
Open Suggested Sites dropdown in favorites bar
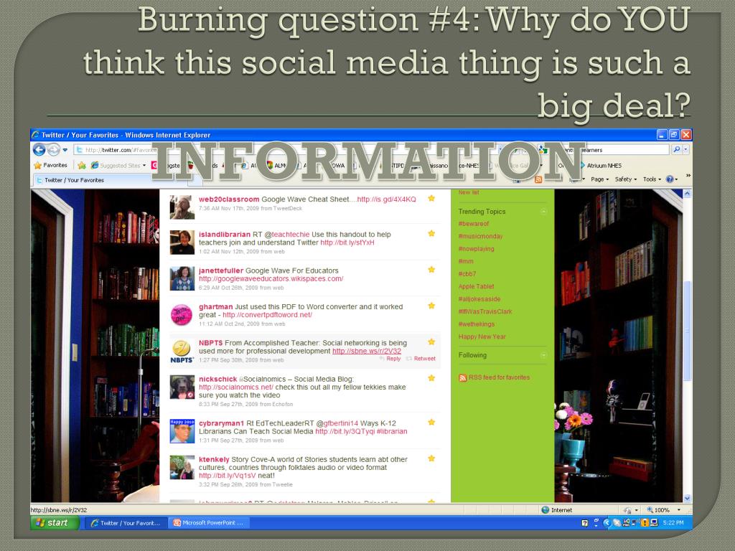tap(118, 166)
